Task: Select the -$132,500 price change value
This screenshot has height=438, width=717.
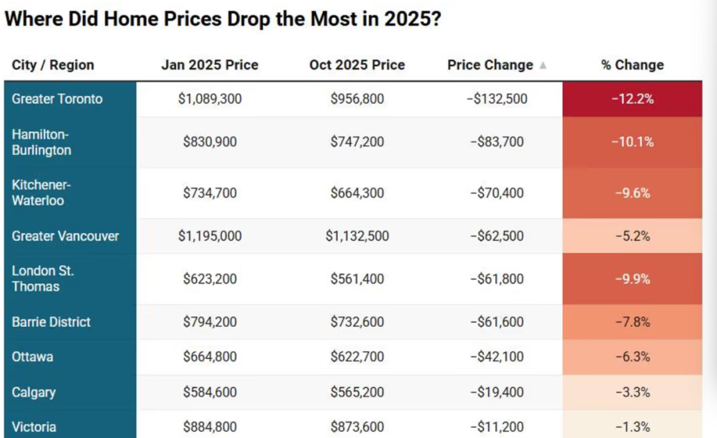Action: (x=497, y=99)
